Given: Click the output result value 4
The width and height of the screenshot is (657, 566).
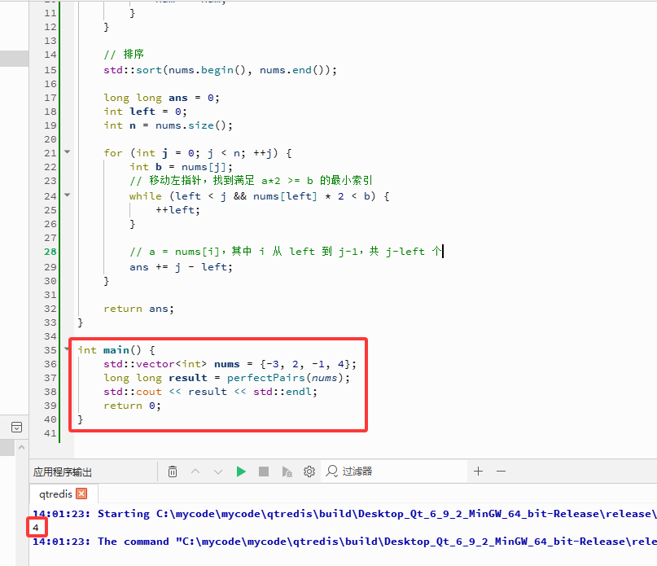Looking at the screenshot, I should [x=36, y=528].
